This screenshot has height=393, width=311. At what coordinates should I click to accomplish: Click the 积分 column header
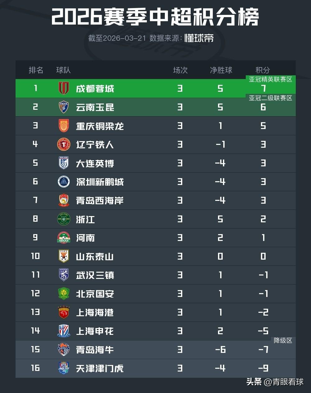(x=262, y=70)
